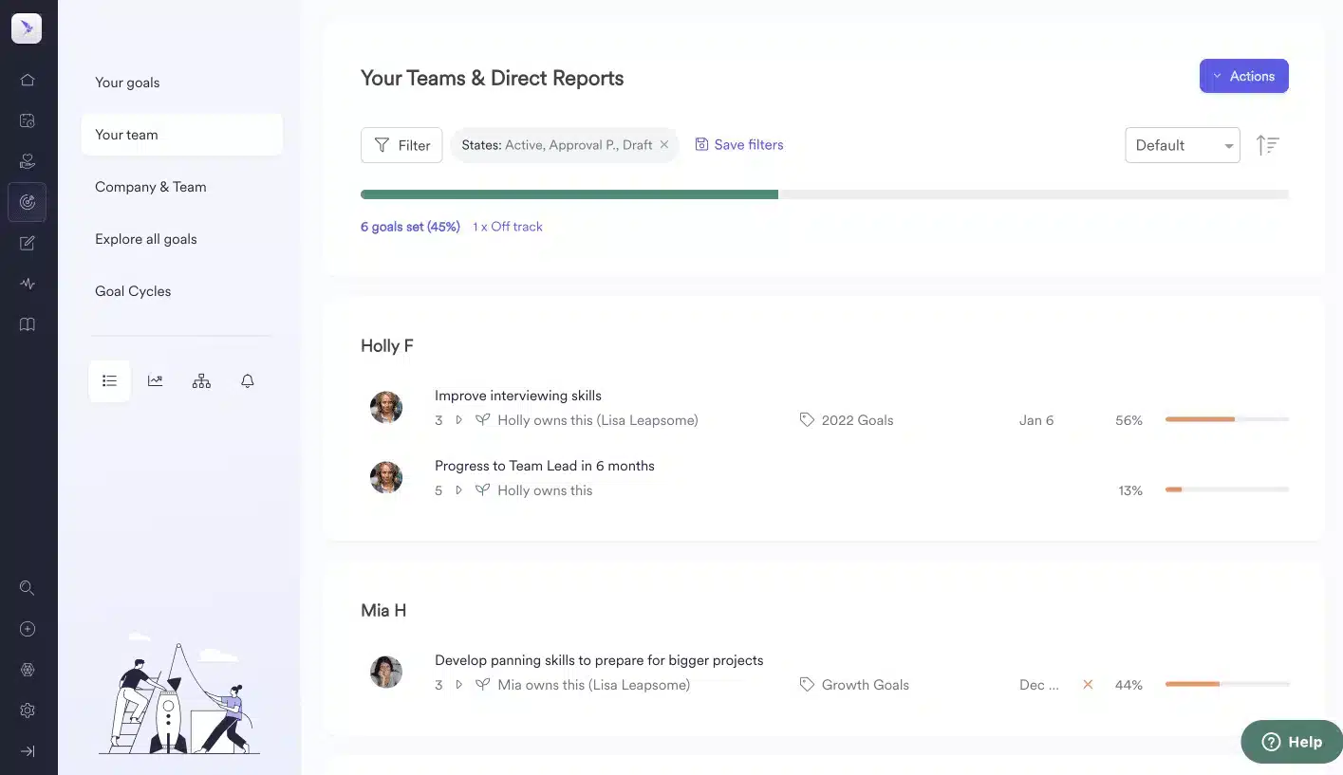Select the analytics chart view icon
Screen dimensions: 1343x775
[x=155, y=381]
